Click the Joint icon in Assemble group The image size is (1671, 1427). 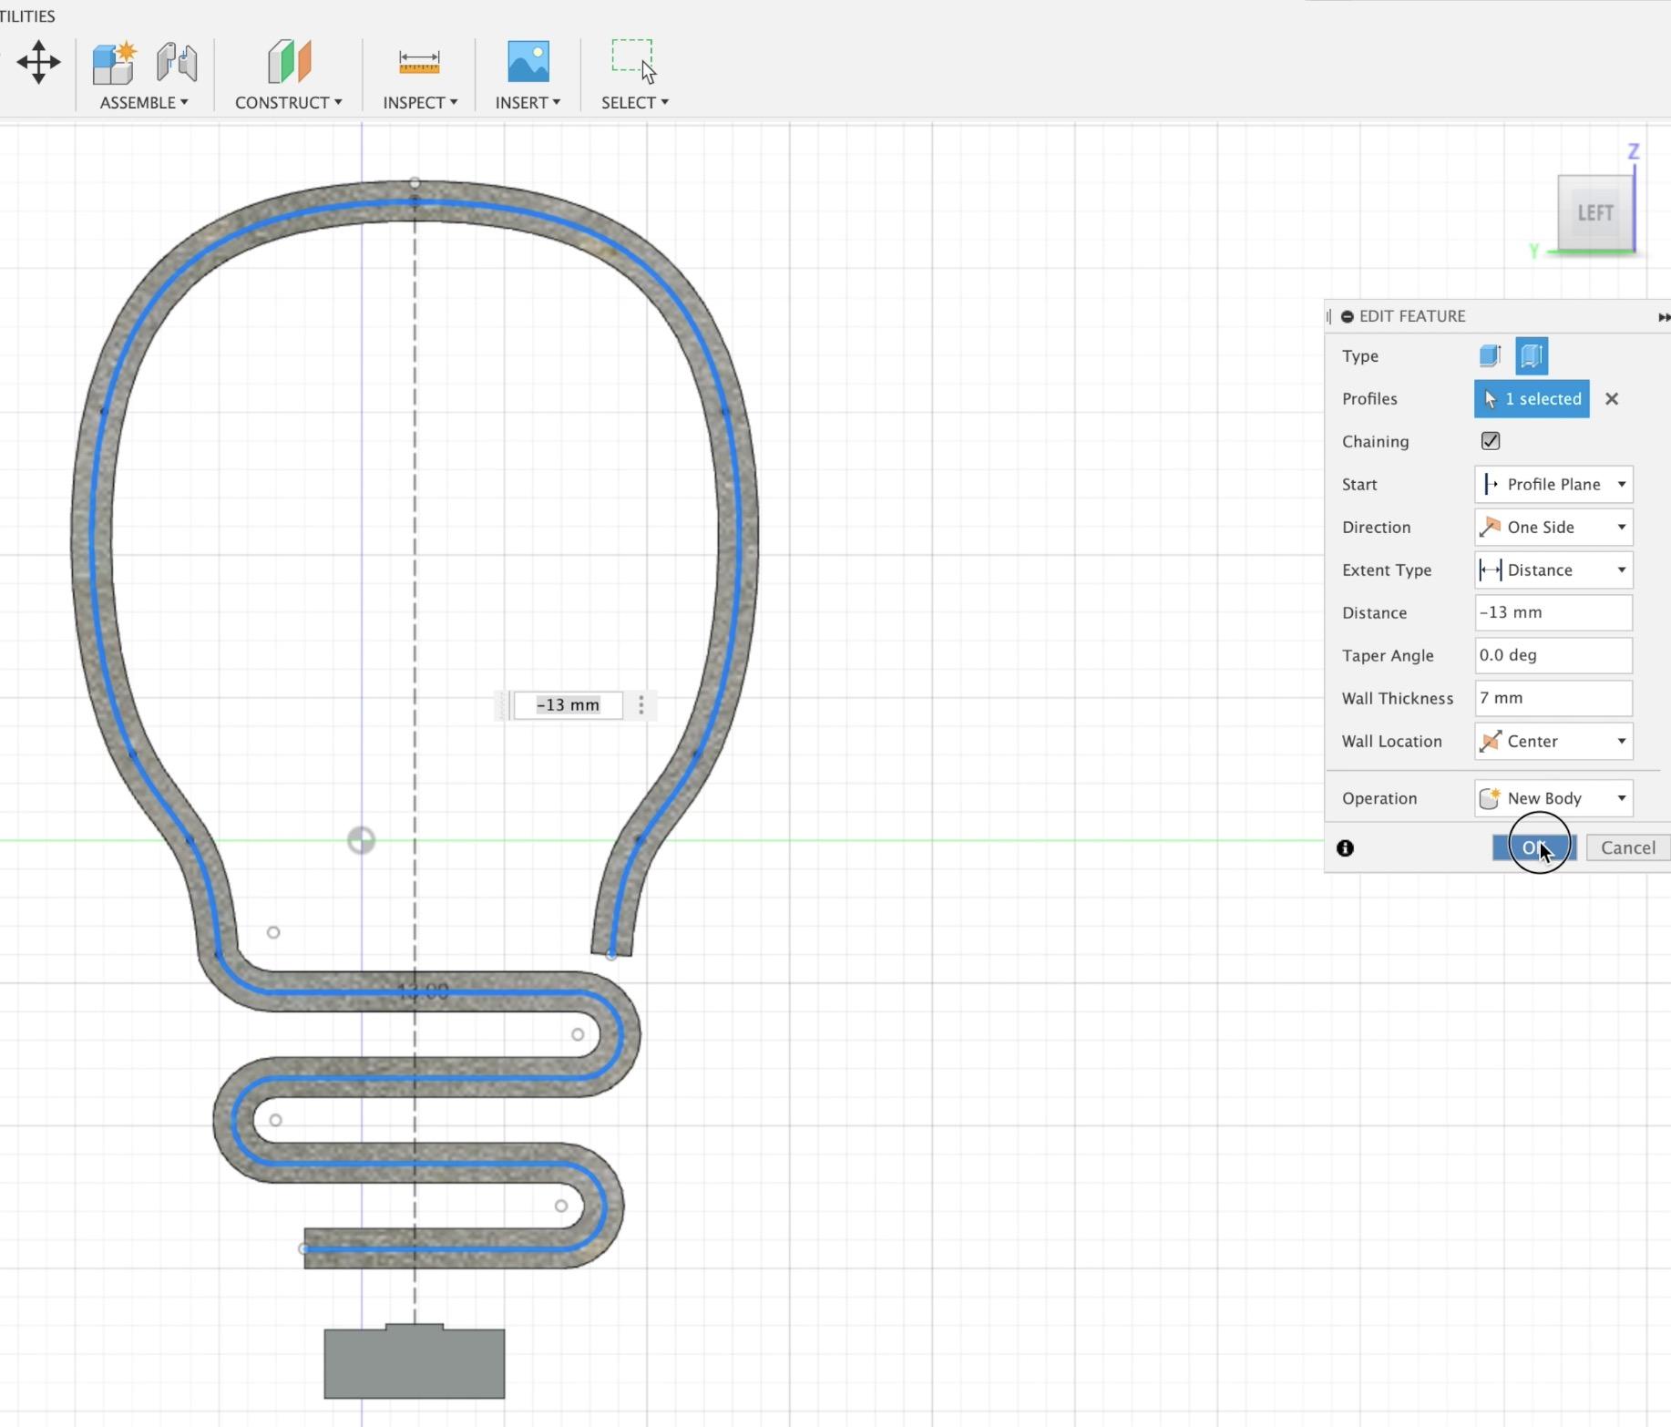click(x=176, y=62)
